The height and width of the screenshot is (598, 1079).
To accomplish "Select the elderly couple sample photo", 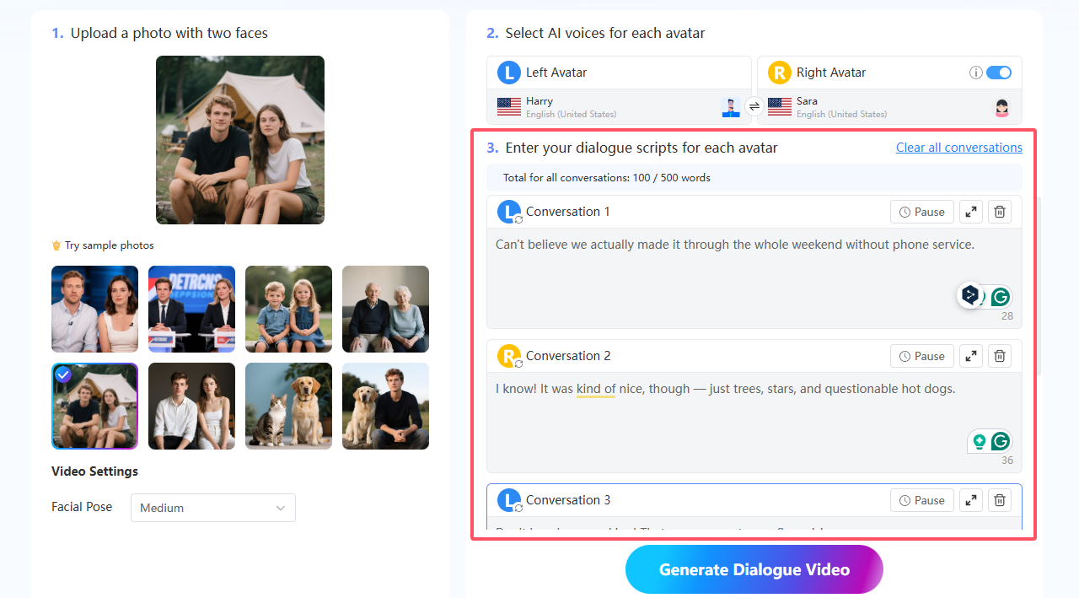I will pyautogui.click(x=385, y=309).
